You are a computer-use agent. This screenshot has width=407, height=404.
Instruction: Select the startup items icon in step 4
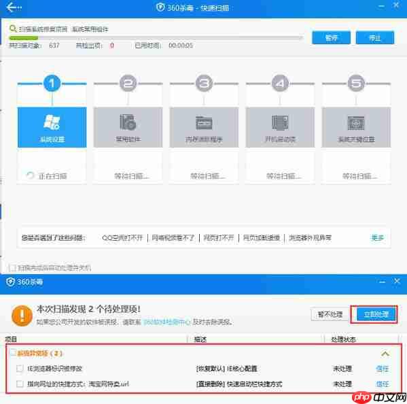tap(280, 122)
